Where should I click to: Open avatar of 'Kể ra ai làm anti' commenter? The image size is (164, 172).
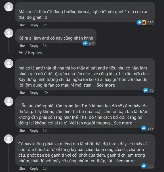point(9,33)
